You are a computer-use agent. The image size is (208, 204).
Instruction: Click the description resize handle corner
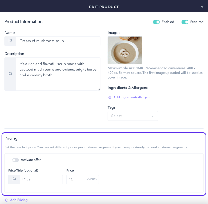pyautogui.click(x=99, y=89)
